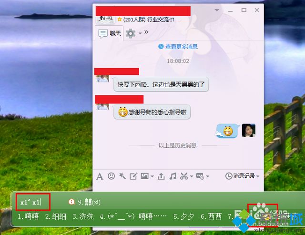Click the group name 行业交流-IT
The image size is (305, 235).
pos(161,20)
